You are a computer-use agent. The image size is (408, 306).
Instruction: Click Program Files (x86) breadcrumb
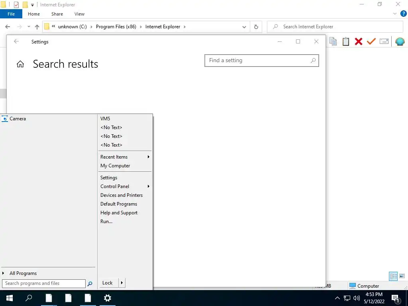pyautogui.click(x=116, y=27)
